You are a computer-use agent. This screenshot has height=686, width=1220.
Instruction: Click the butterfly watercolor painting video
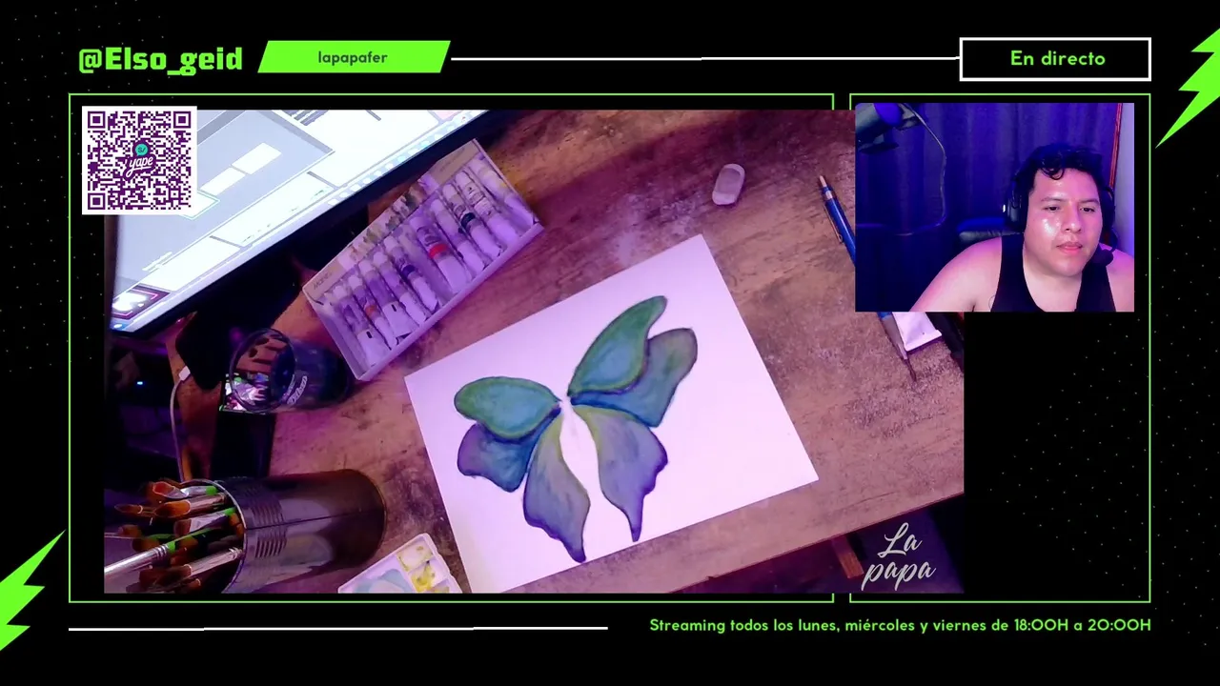(x=534, y=351)
